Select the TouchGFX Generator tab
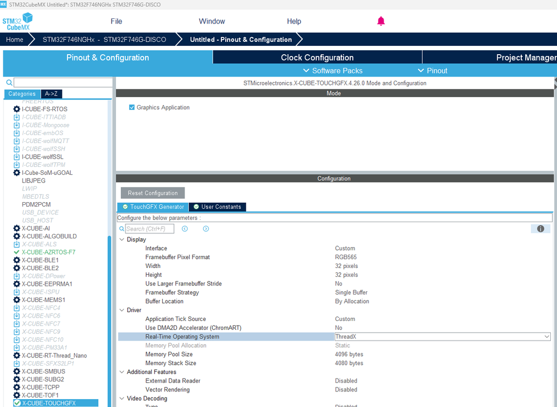This screenshot has height=407, width=557. [x=153, y=207]
